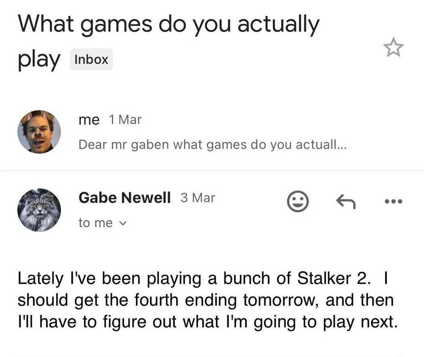Open the sender's dog-filter profile avatar

(x=39, y=132)
